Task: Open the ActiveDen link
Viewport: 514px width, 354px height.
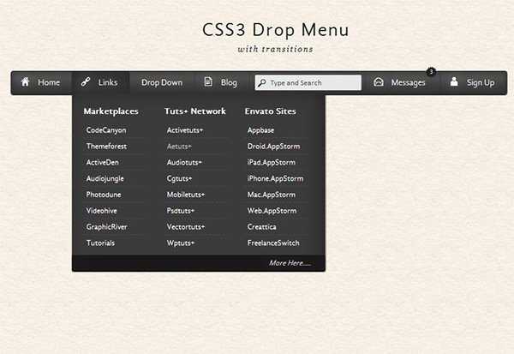Action: 103,162
